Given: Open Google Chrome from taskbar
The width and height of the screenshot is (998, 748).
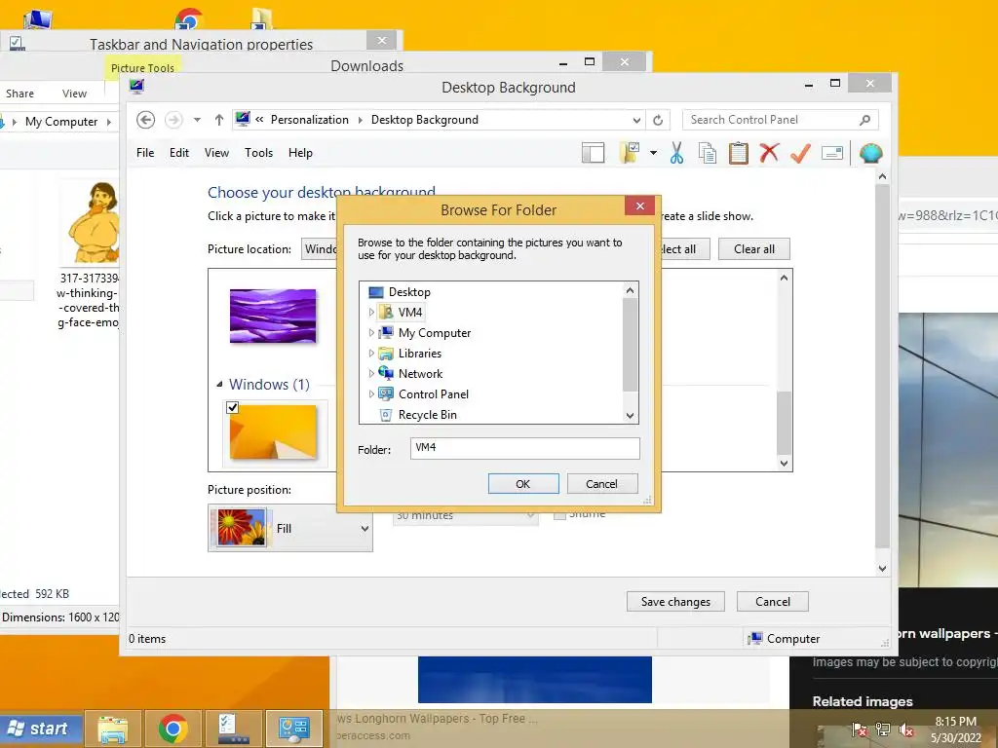Looking at the screenshot, I should 173,729.
